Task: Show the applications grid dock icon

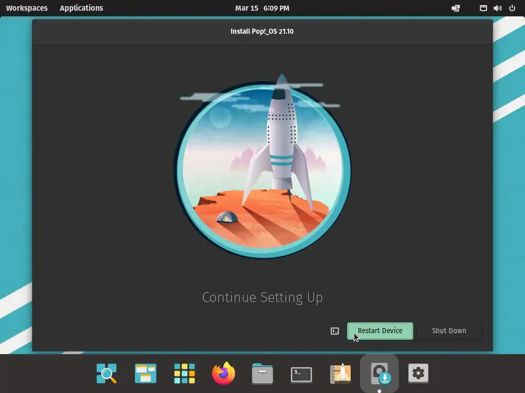Action: [x=185, y=373]
